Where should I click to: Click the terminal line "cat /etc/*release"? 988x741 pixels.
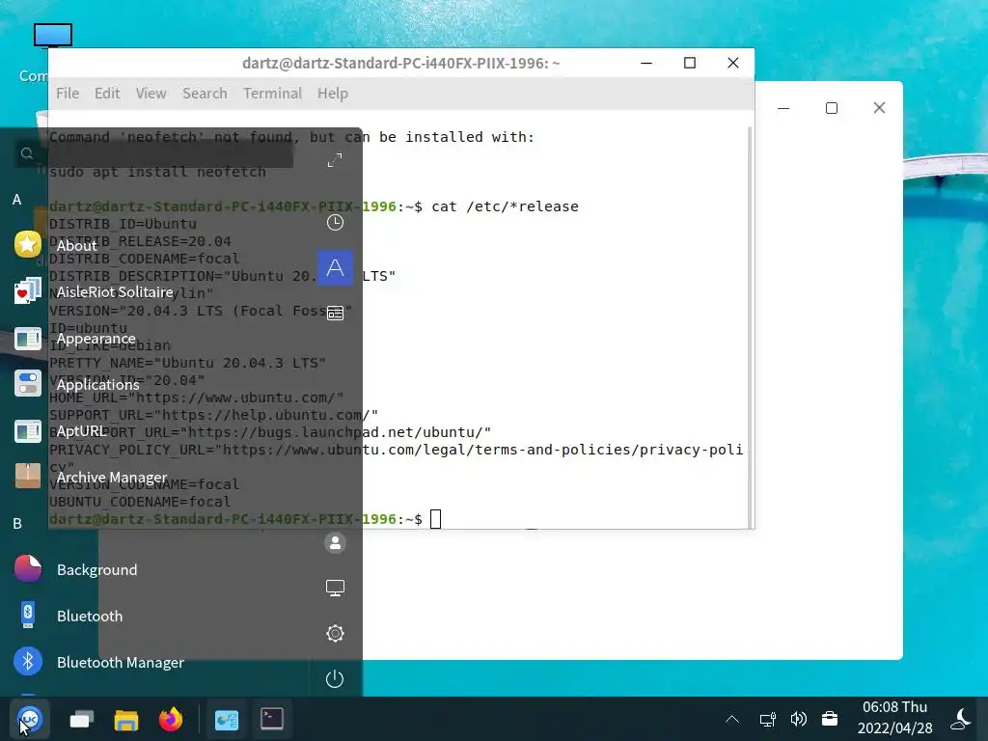(505, 206)
